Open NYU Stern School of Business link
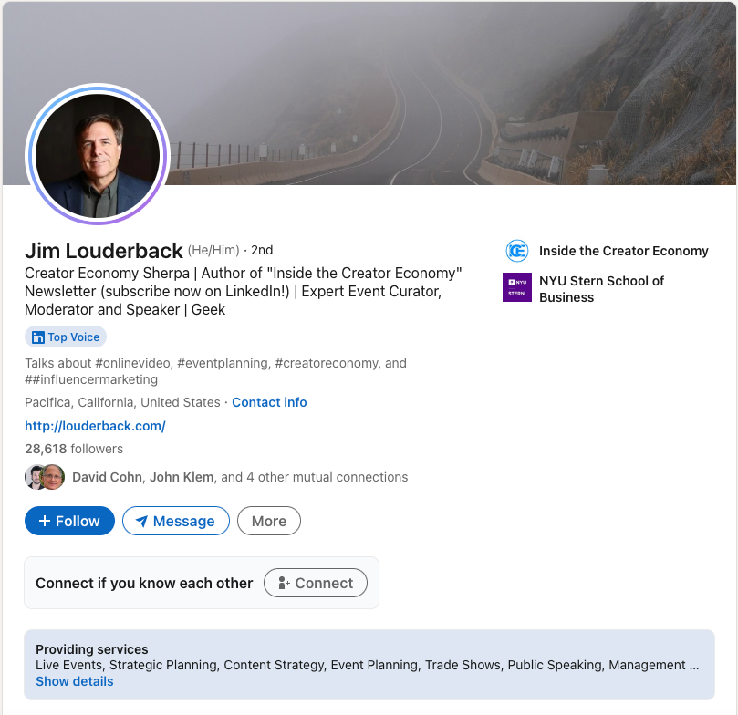Image resolution: width=738 pixels, height=715 pixels. [601, 289]
